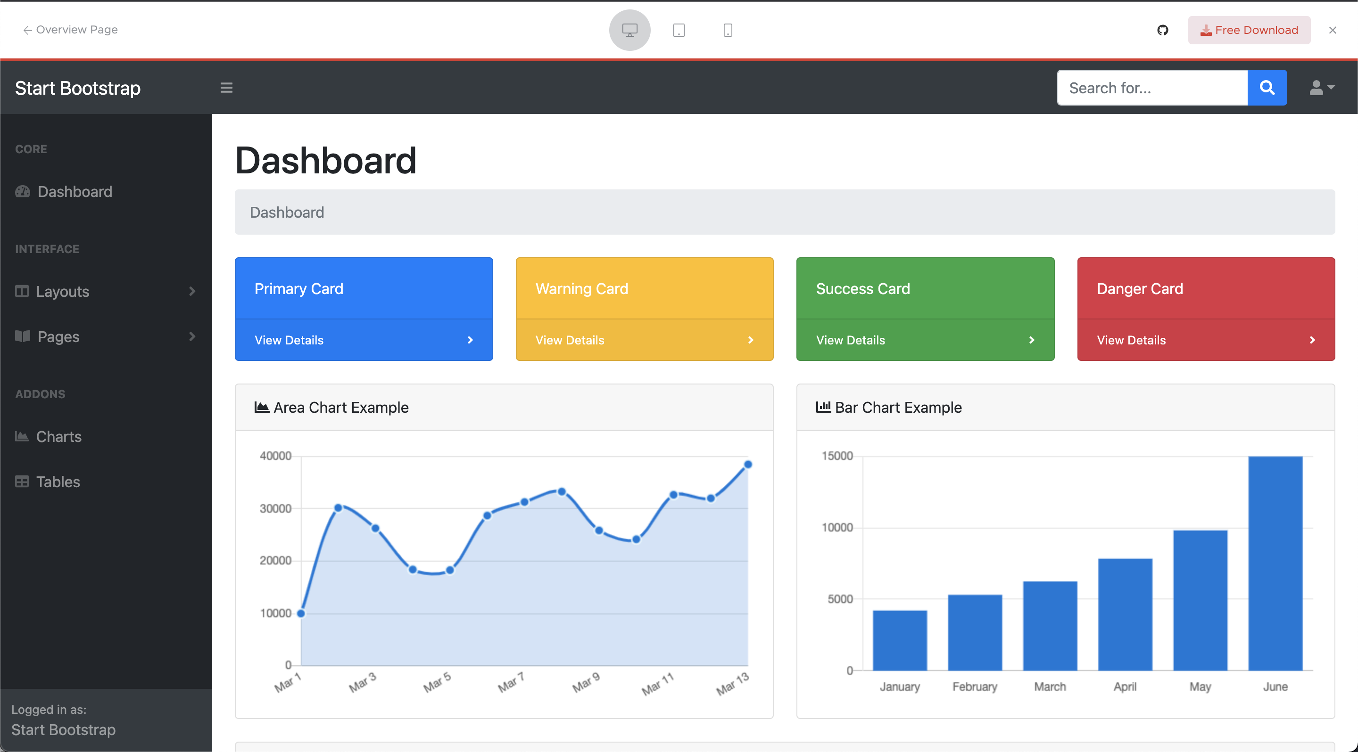Click the Bar Chart Example header icon
This screenshot has height=752, width=1358.
pyautogui.click(x=823, y=407)
